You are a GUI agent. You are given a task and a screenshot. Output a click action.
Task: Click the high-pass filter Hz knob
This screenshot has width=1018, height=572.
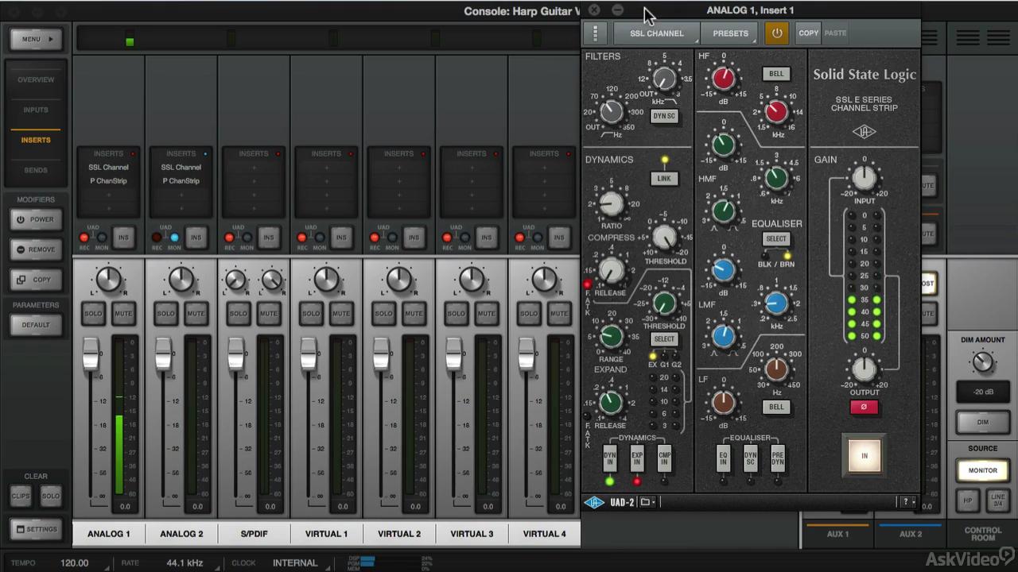click(611, 111)
